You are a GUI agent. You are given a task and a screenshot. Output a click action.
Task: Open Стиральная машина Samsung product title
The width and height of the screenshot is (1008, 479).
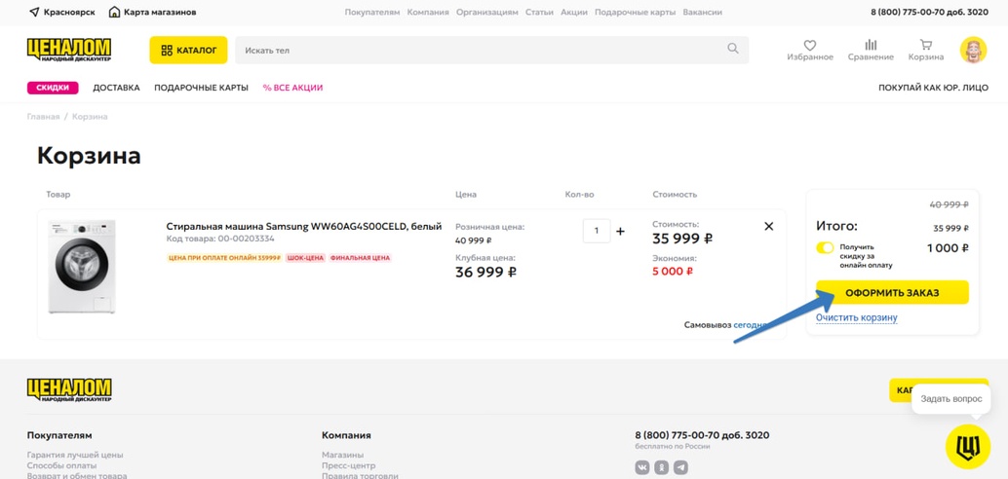tap(304, 226)
